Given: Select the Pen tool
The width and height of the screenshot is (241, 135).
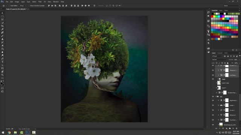Looking at the screenshot, I should click(x=2, y=58).
